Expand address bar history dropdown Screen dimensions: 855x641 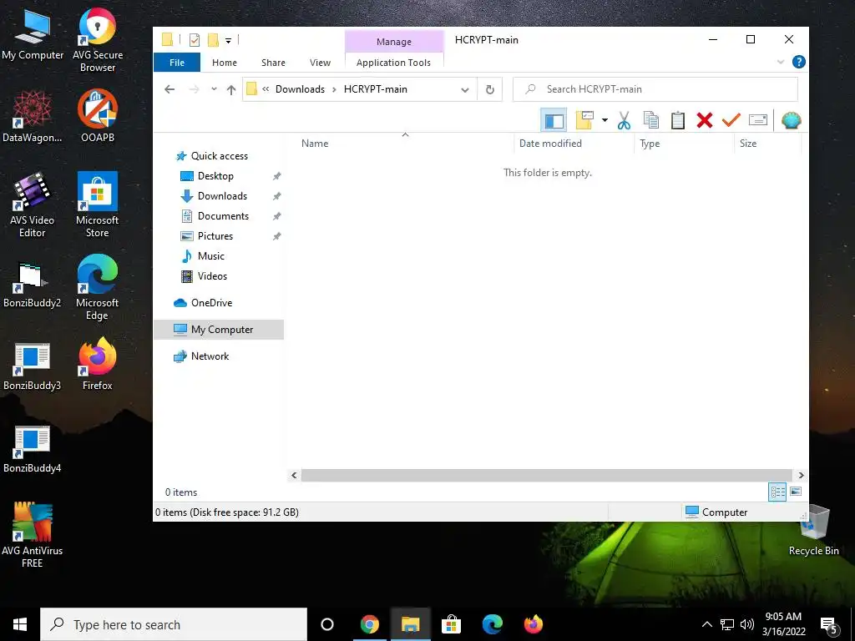point(464,90)
